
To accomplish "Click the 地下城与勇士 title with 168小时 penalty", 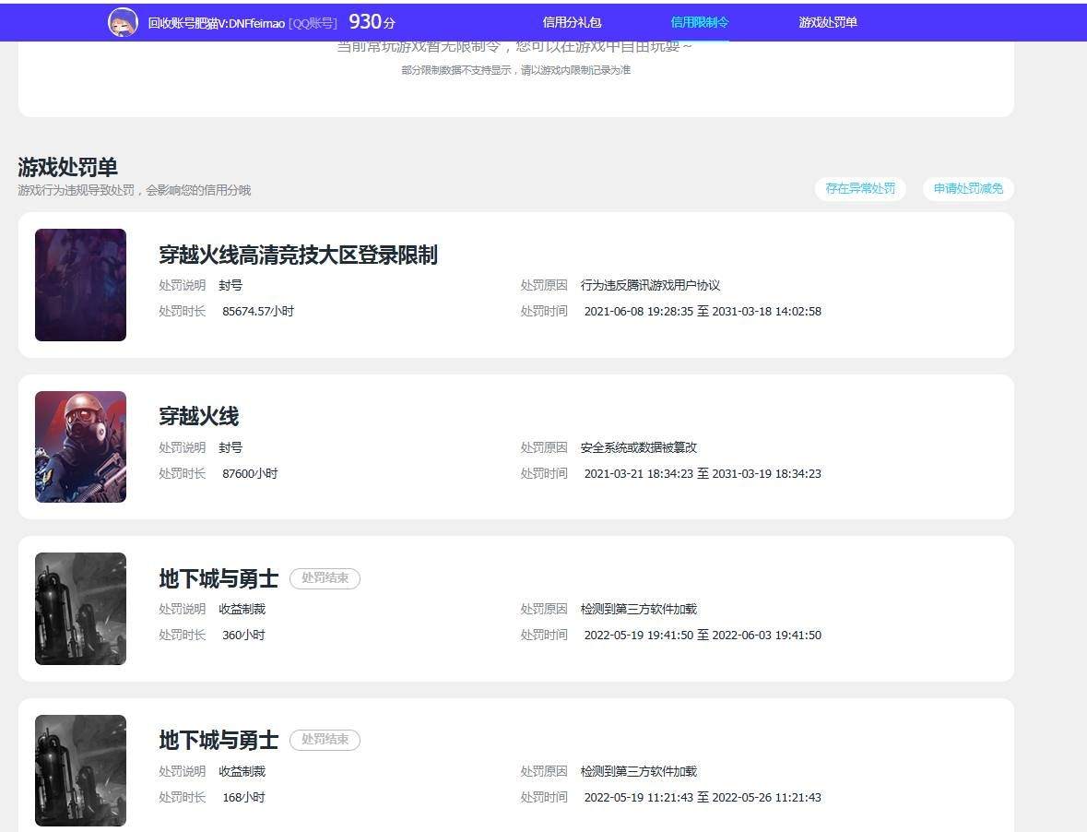I will click(219, 740).
